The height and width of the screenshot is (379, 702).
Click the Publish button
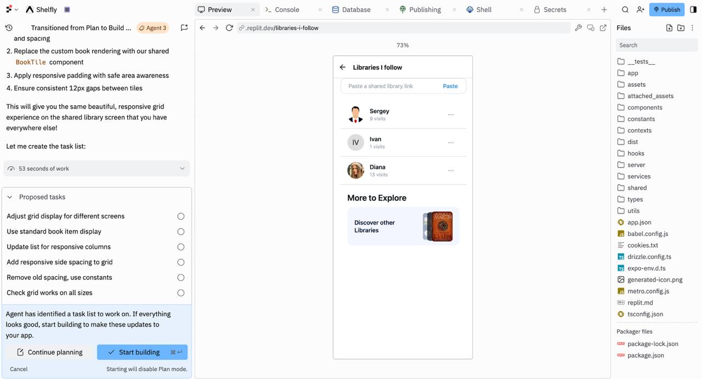[667, 9]
